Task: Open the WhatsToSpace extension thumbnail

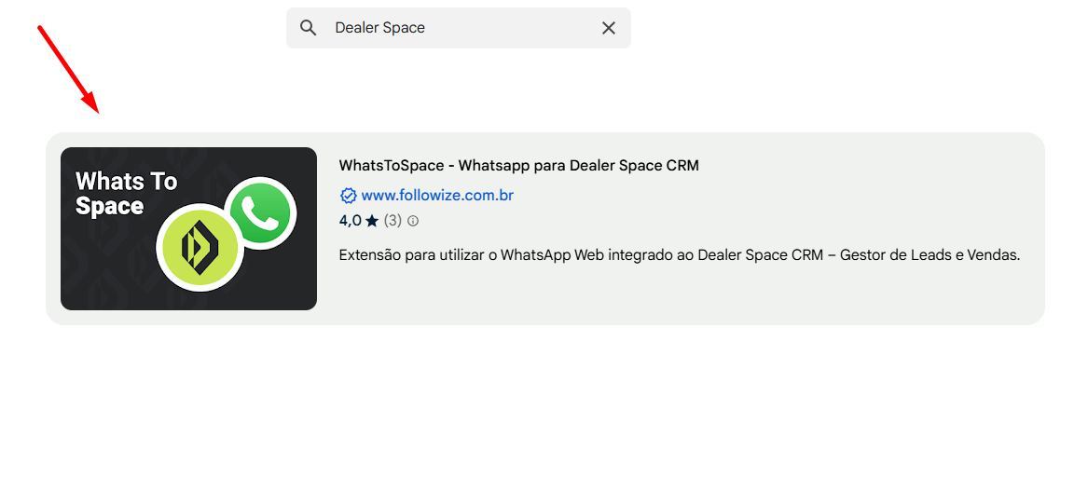Action: pos(188,228)
